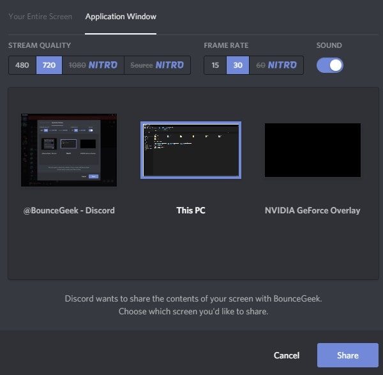Select the @BounceGeek - Discord window thumbnail
The image size is (383, 375).
tap(69, 150)
